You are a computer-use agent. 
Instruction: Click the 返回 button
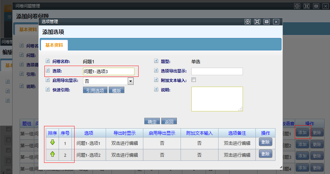click(x=169, y=122)
